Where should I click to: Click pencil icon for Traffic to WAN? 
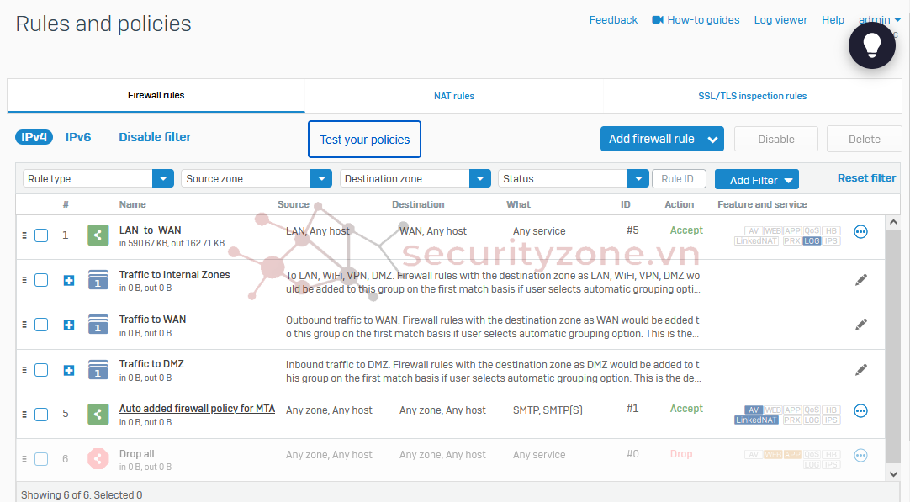click(860, 325)
